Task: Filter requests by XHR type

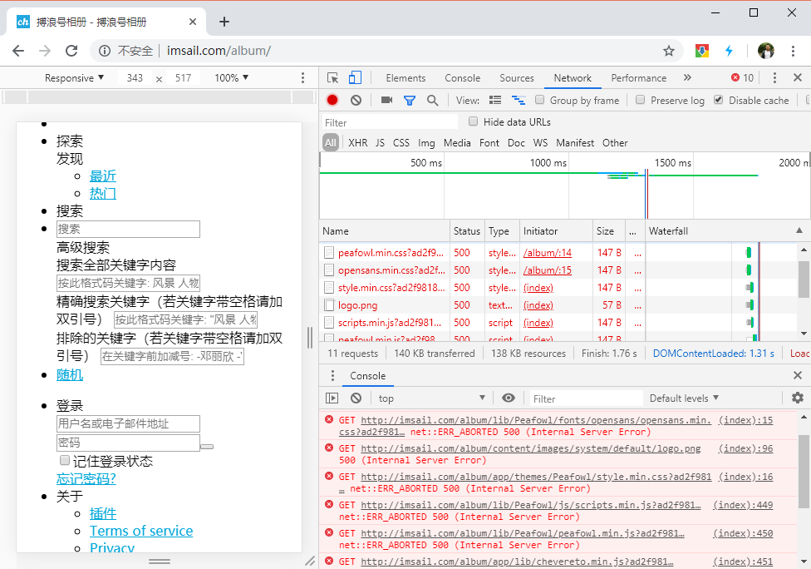Action: (357, 143)
